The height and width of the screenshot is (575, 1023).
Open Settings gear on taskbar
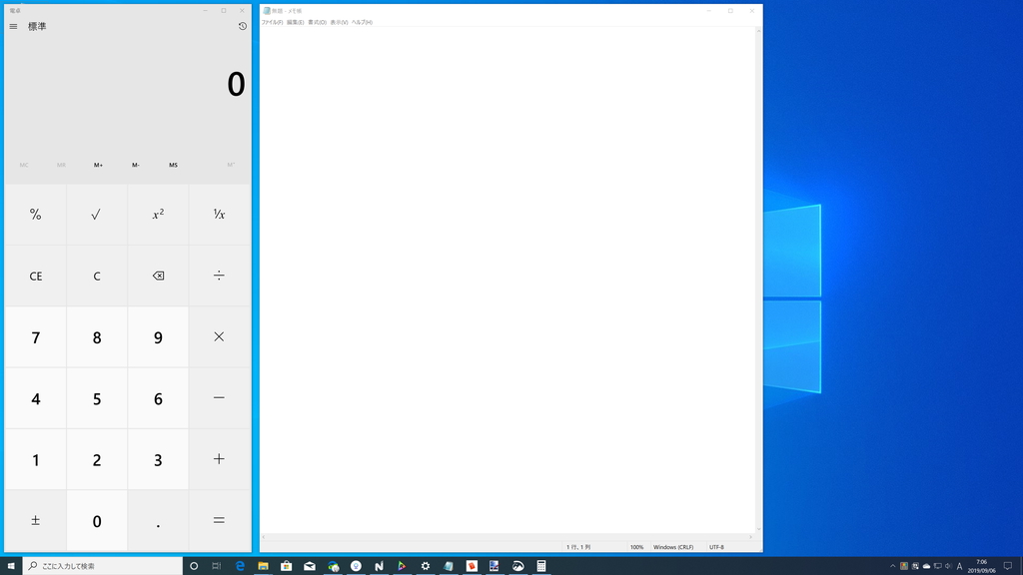click(x=426, y=566)
